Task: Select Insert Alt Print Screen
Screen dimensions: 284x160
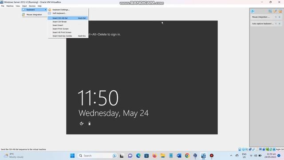Action: [68, 32]
